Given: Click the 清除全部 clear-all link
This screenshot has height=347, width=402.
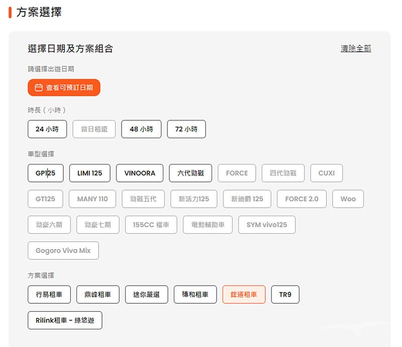Looking at the screenshot, I should (x=356, y=48).
